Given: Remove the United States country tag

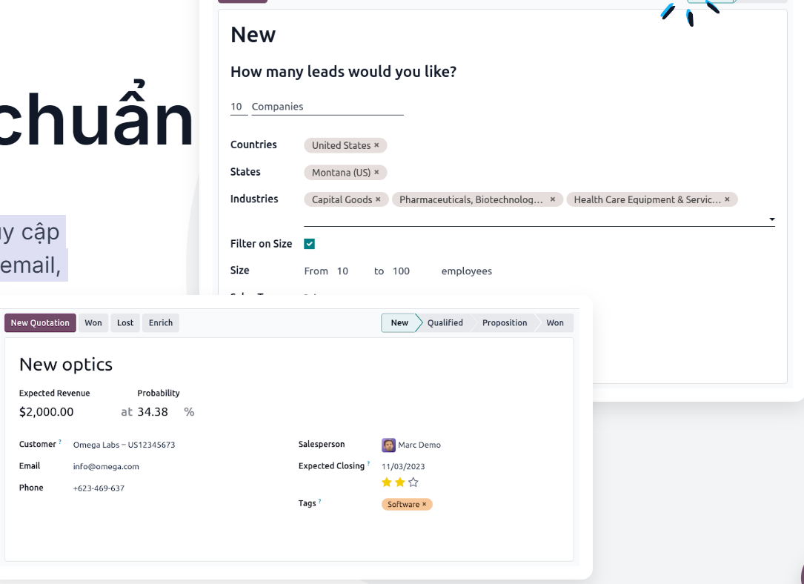Looking at the screenshot, I should [376, 145].
